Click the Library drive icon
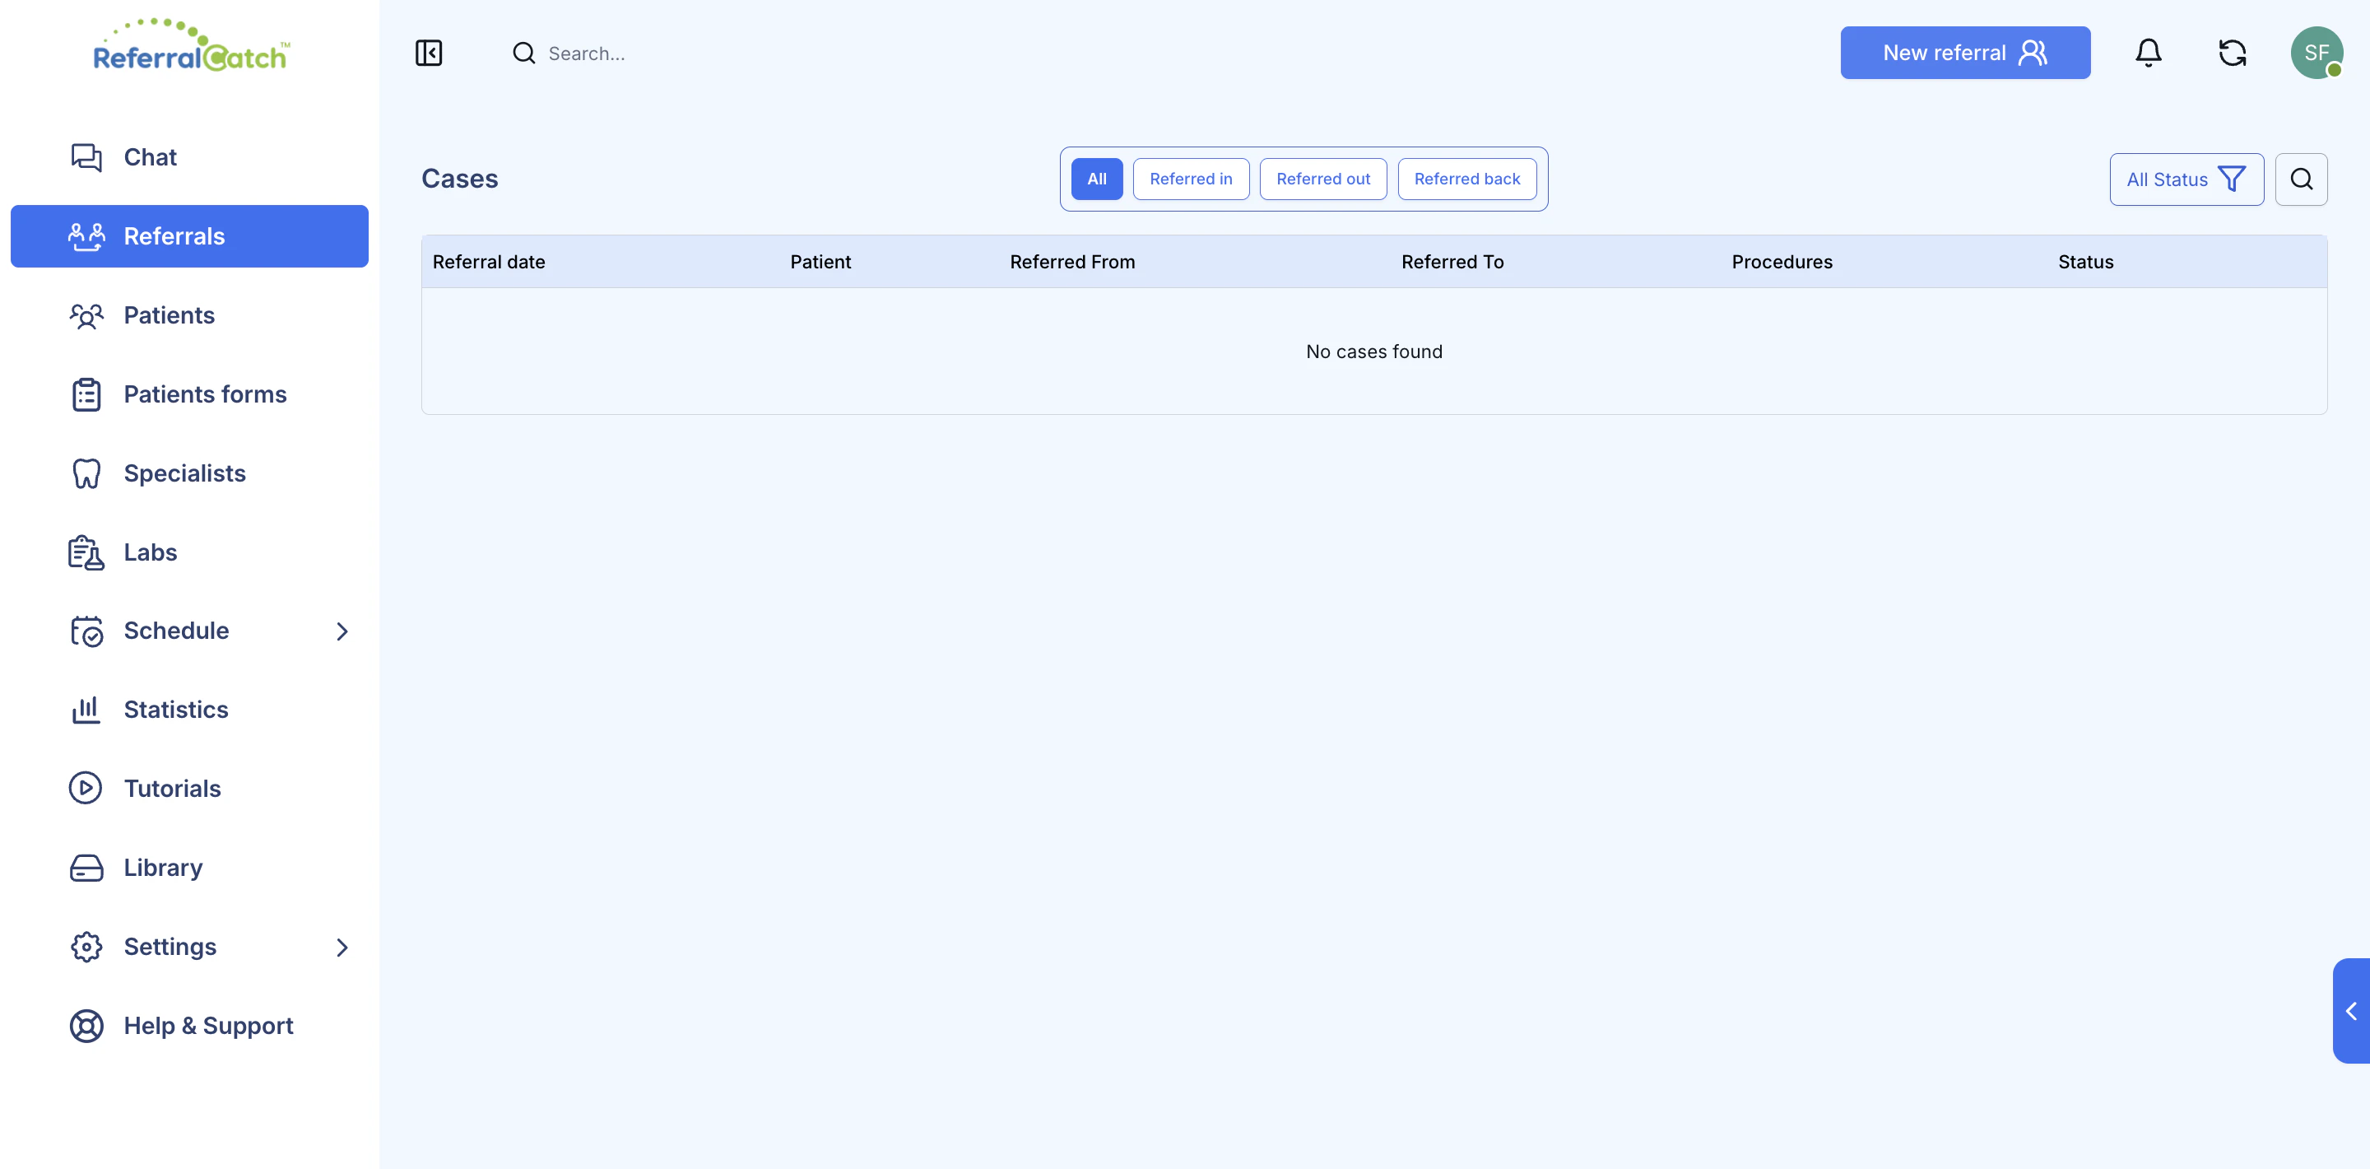 pos(86,868)
